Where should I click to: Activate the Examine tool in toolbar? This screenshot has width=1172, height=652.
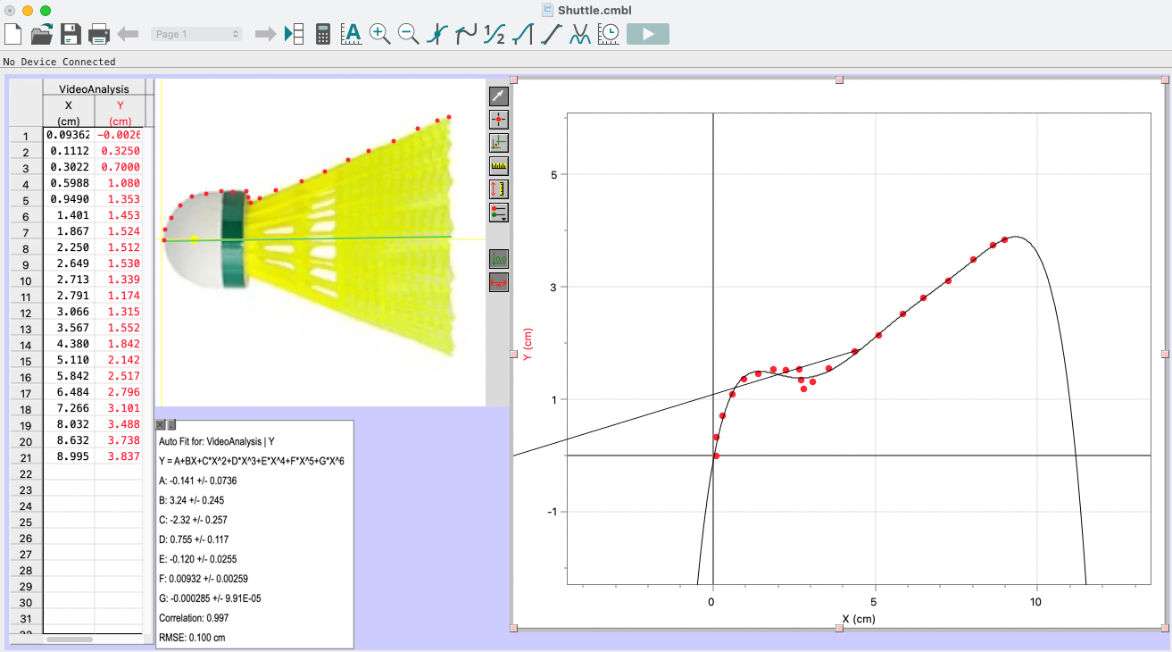click(x=436, y=34)
